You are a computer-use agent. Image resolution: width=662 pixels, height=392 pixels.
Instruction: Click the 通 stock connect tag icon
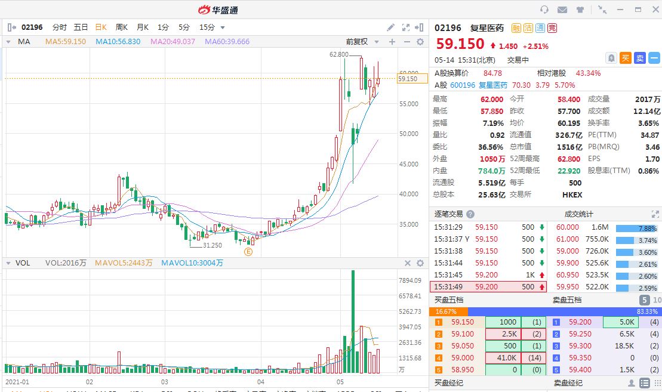coord(540,28)
